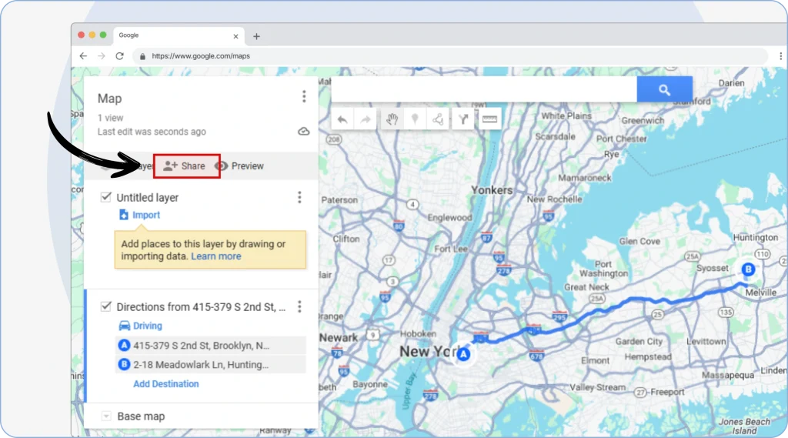Open Untitled layer three-dot options

(299, 197)
